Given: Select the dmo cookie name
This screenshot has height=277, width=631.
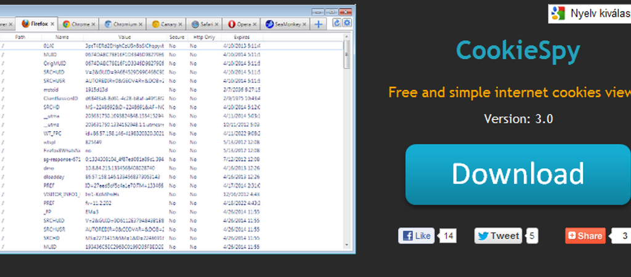Looking at the screenshot, I should point(48,168).
